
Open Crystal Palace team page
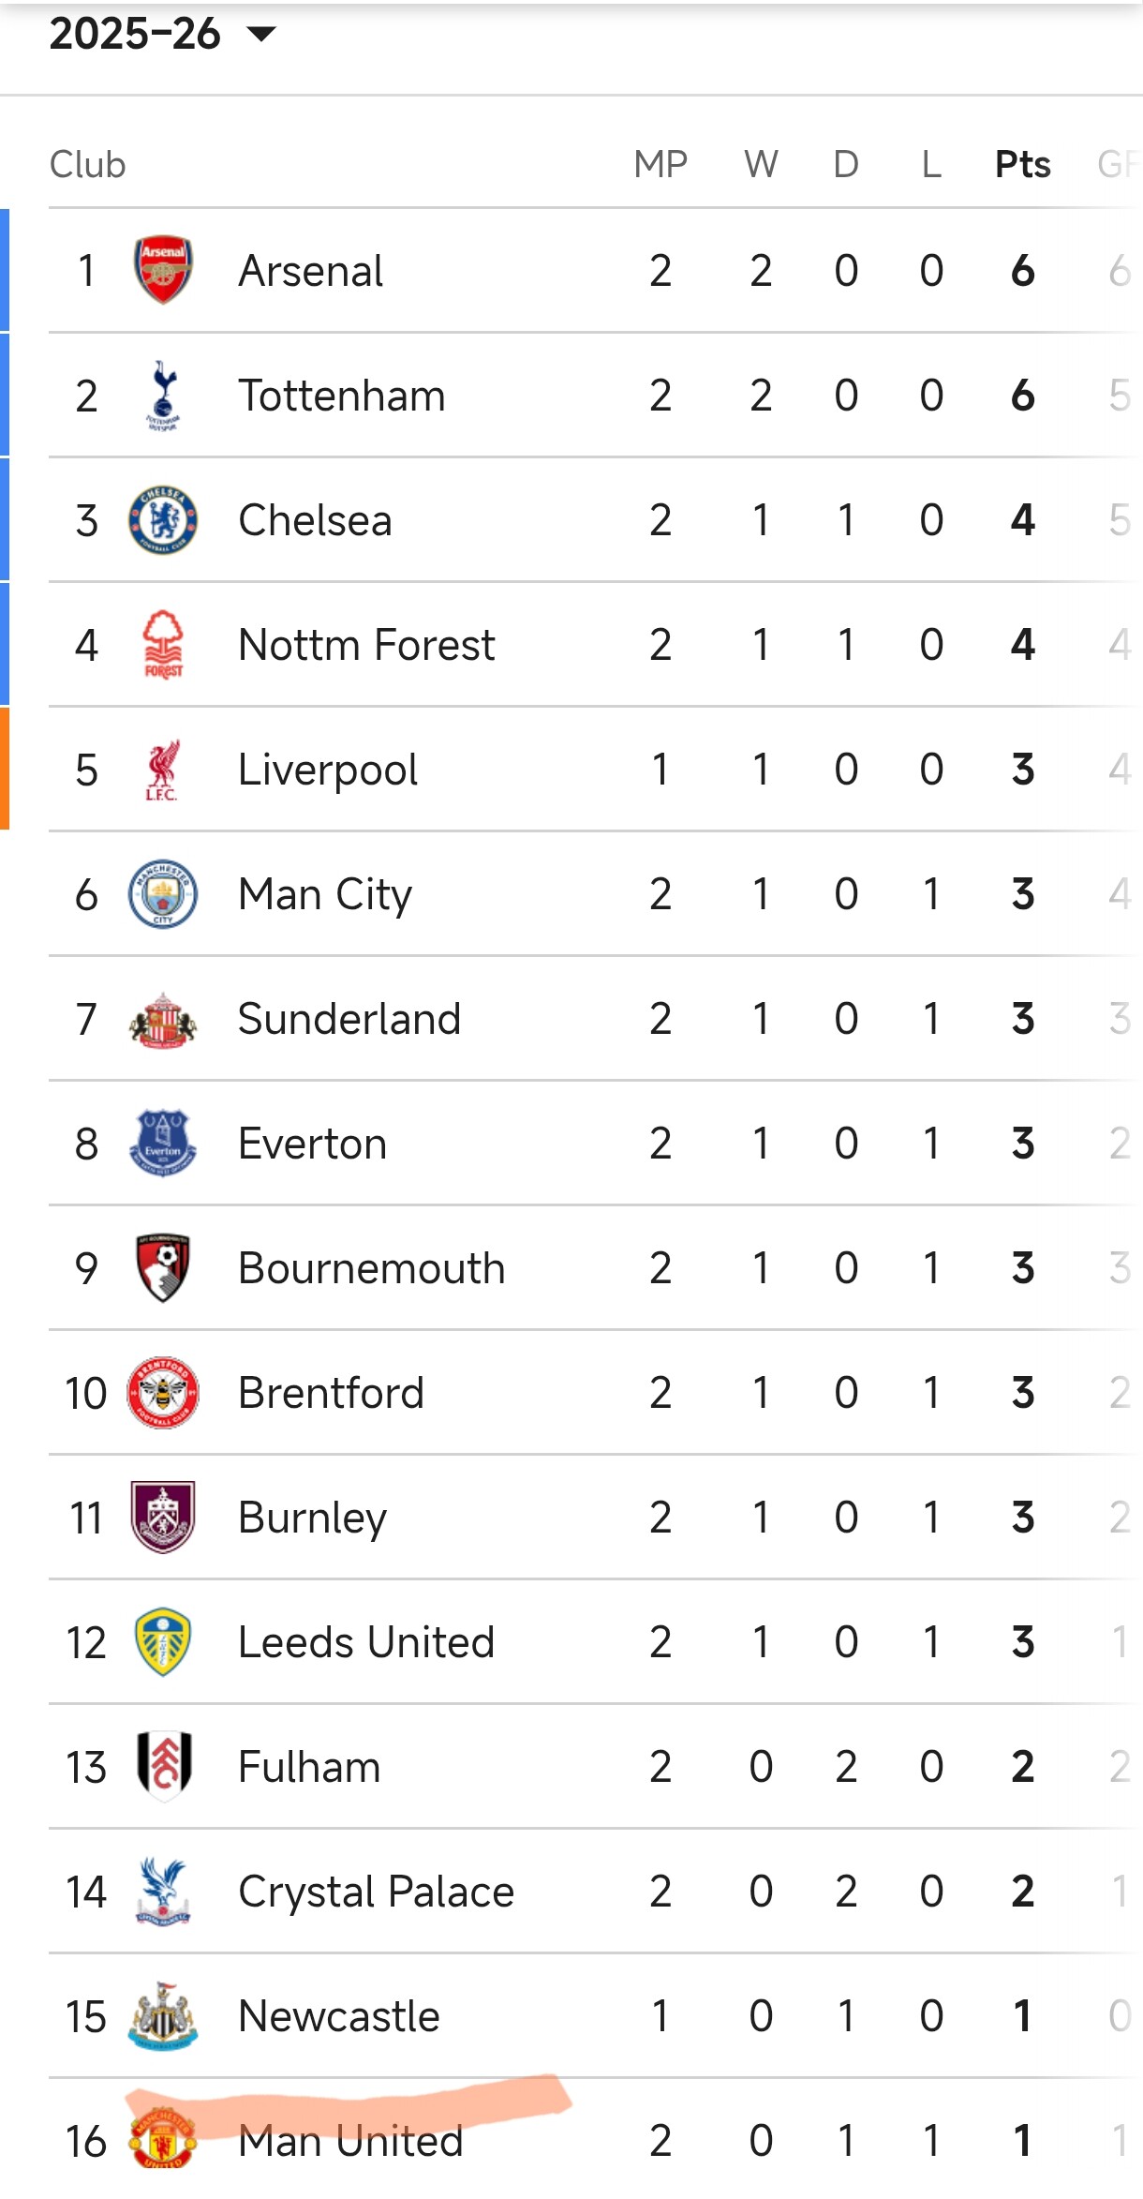(376, 1892)
